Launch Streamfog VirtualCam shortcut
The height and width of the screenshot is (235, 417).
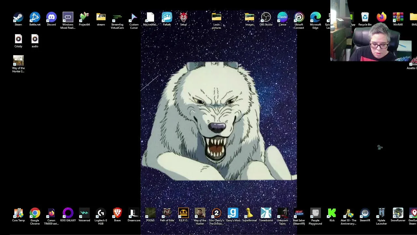117,17
